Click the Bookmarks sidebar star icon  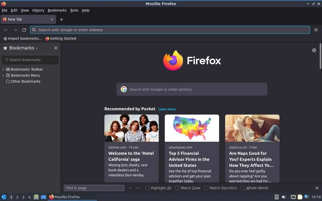click(x=5, y=48)
